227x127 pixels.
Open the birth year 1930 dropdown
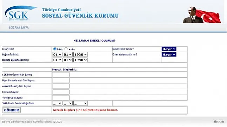(80, 54)
